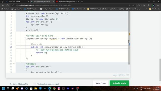The height and width of the screenshot is (91, 161).
Task: Open the Suggested Sites bookmark
Action: coord(17,9)
